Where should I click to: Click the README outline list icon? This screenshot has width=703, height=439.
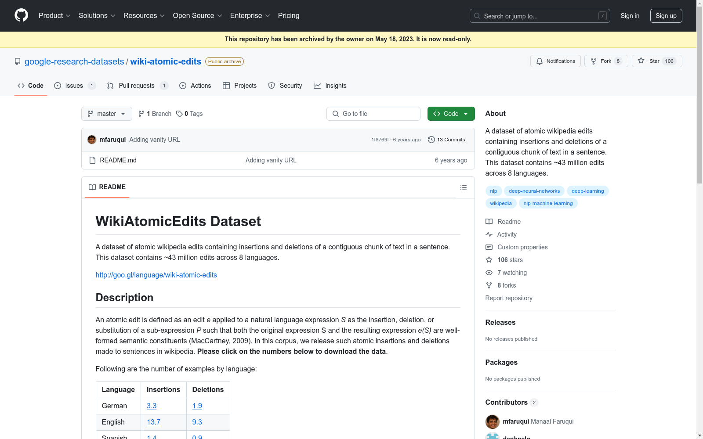tap(463, 187)
